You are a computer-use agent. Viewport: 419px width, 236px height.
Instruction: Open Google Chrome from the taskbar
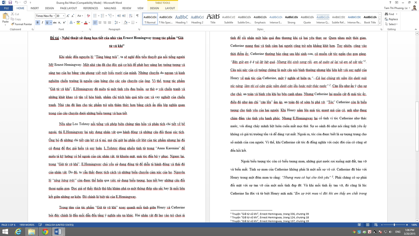pyautogui.click(x=45, y=232)
